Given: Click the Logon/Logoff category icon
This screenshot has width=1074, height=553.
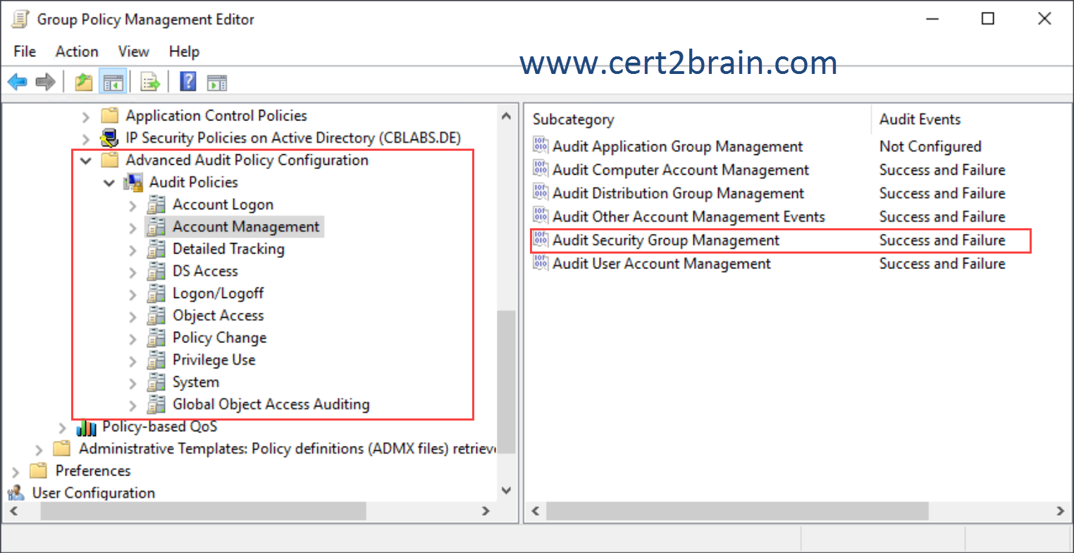Looking at the screenshot, I should [x=156, y=293].
